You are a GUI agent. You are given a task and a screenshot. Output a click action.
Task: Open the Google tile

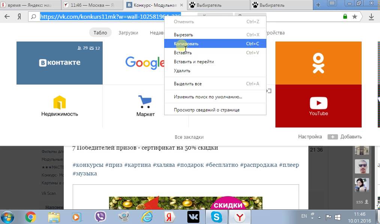coord(145,63)
